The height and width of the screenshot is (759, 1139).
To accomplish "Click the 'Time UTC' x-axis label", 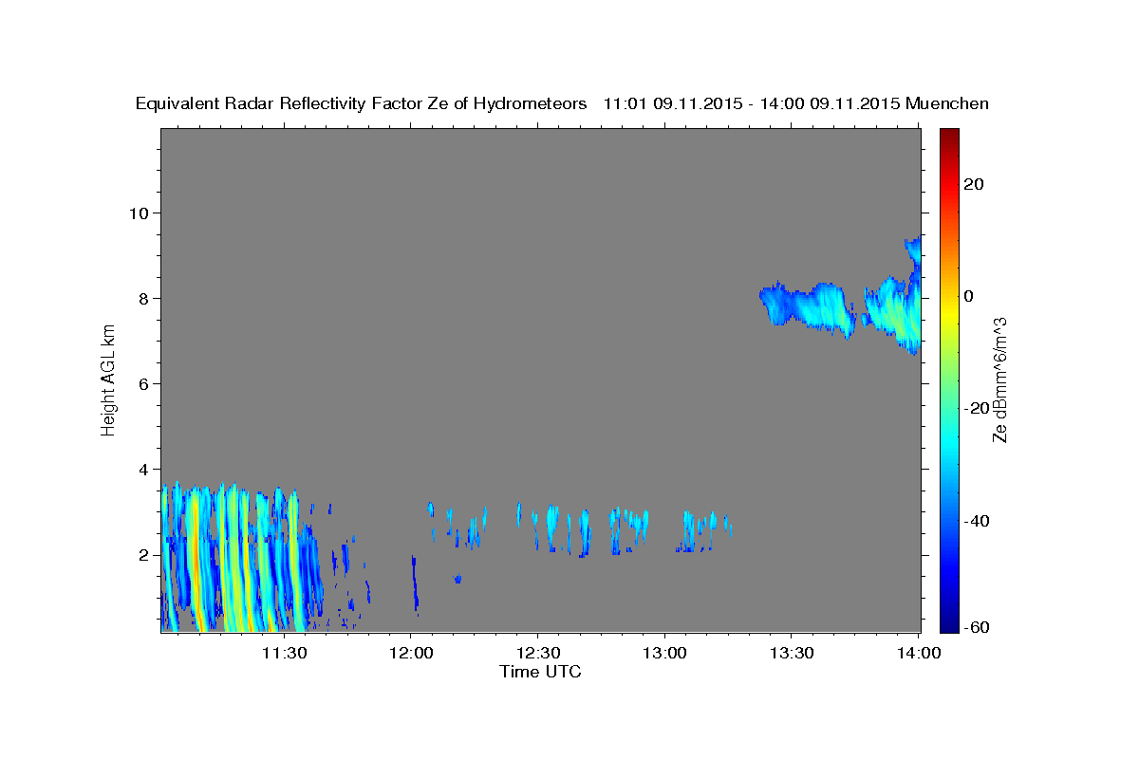I will click(540, 672).
